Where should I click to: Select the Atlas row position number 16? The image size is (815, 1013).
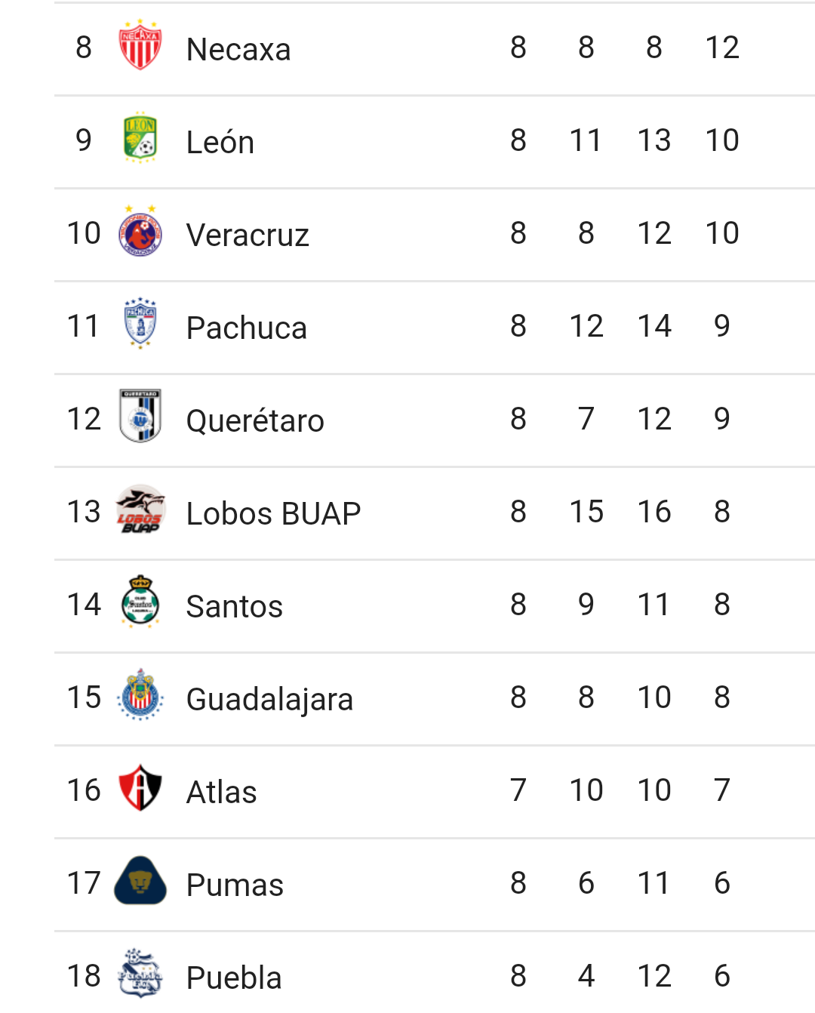click(x=84, y=790)
